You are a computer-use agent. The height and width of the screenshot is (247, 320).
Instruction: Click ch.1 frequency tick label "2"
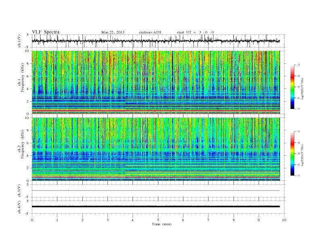point(28,101)
